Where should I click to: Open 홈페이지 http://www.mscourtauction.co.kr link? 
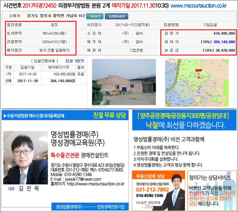(87, 184)
